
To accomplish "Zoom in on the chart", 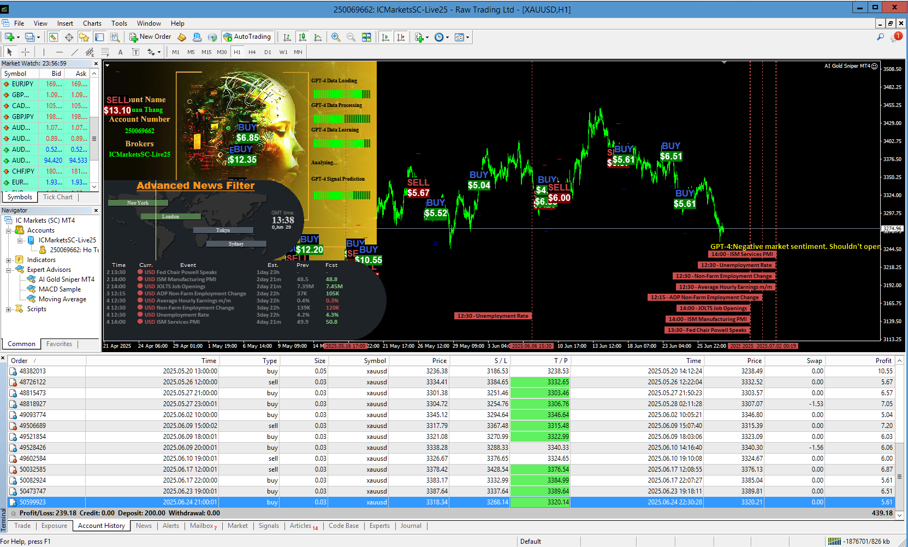I will 336,37.
